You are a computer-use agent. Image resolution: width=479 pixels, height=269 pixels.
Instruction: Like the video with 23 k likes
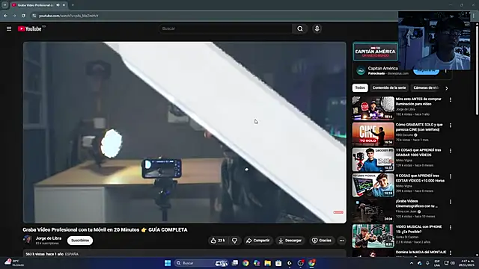coord(218,241)
